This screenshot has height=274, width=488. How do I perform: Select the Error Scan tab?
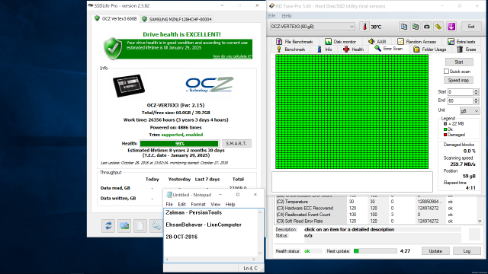click(388, 49)
